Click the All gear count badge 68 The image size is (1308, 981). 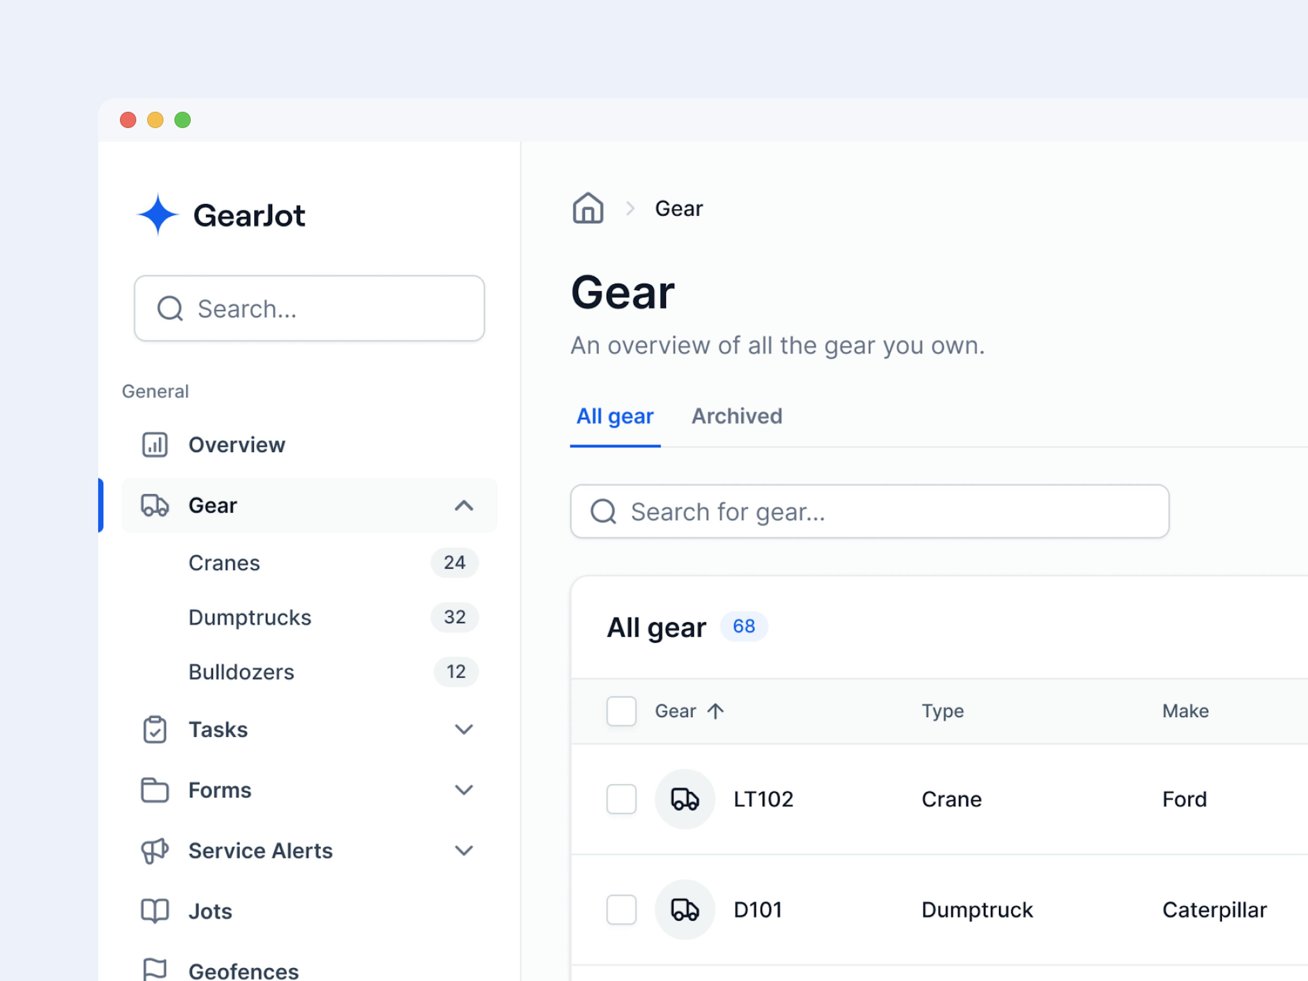coord(744,626)
